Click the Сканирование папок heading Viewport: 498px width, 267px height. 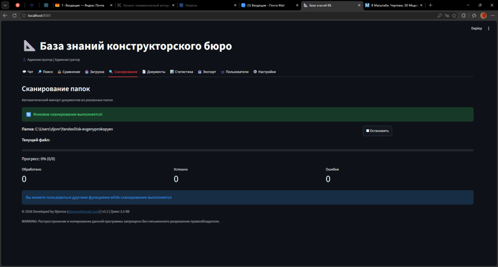(x=56, y=89)
